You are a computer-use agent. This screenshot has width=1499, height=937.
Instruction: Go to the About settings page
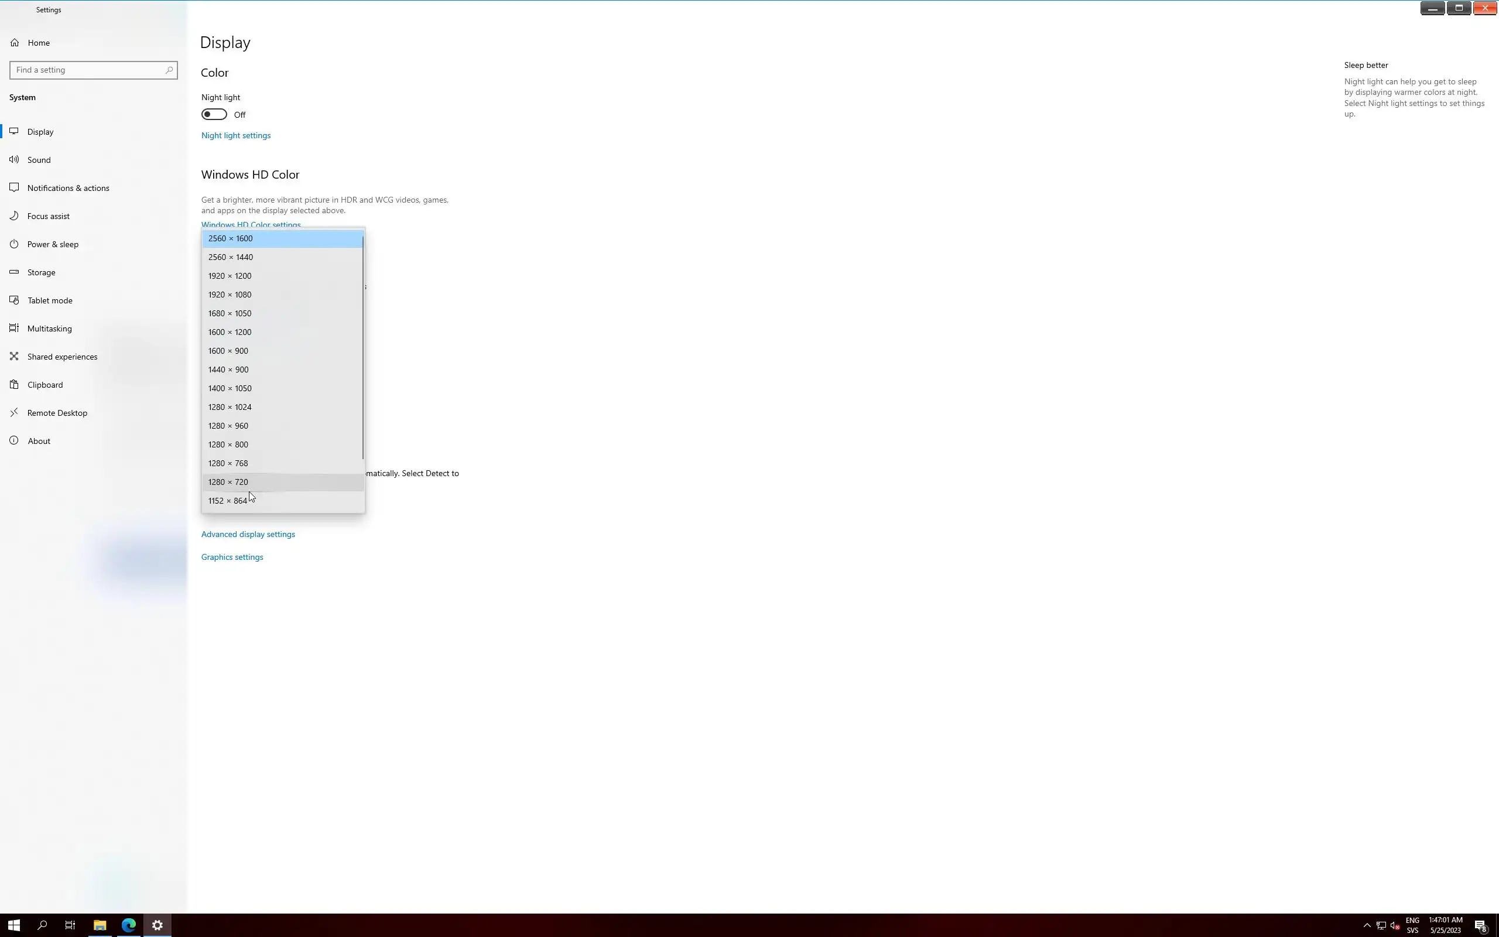[39, 441]
